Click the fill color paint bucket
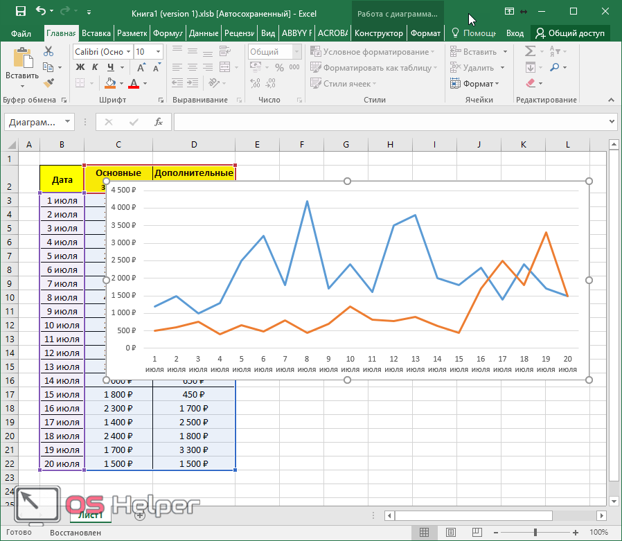This screenshot has height=541, width=622. tap(110, 84)
